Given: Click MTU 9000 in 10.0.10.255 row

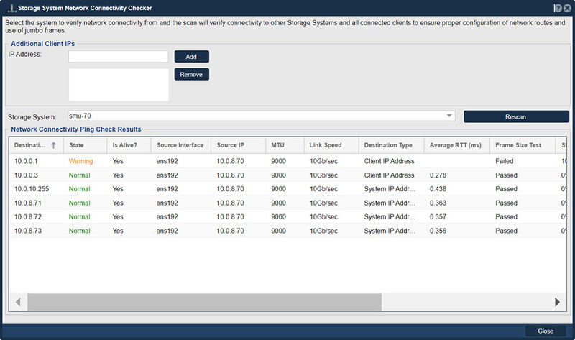Looking at the screenshot, I should (278, 189).
